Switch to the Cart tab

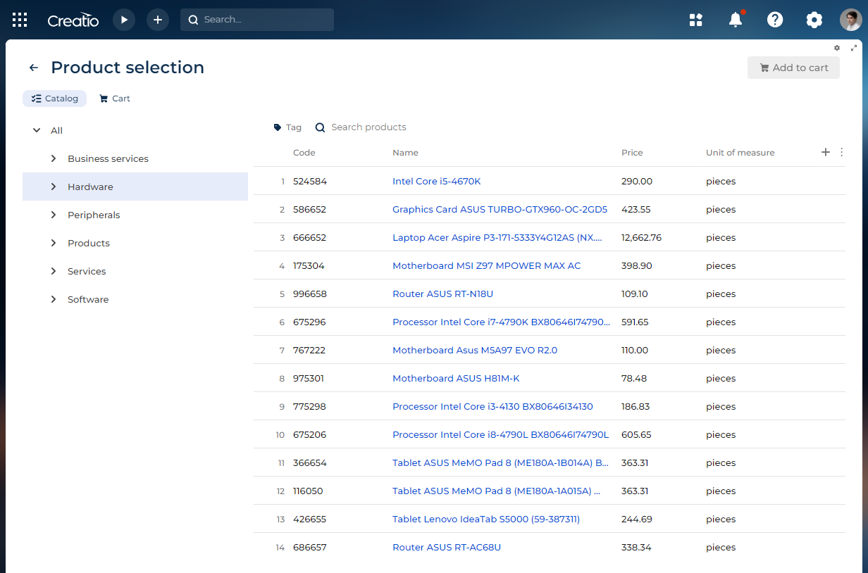point(114,99)
